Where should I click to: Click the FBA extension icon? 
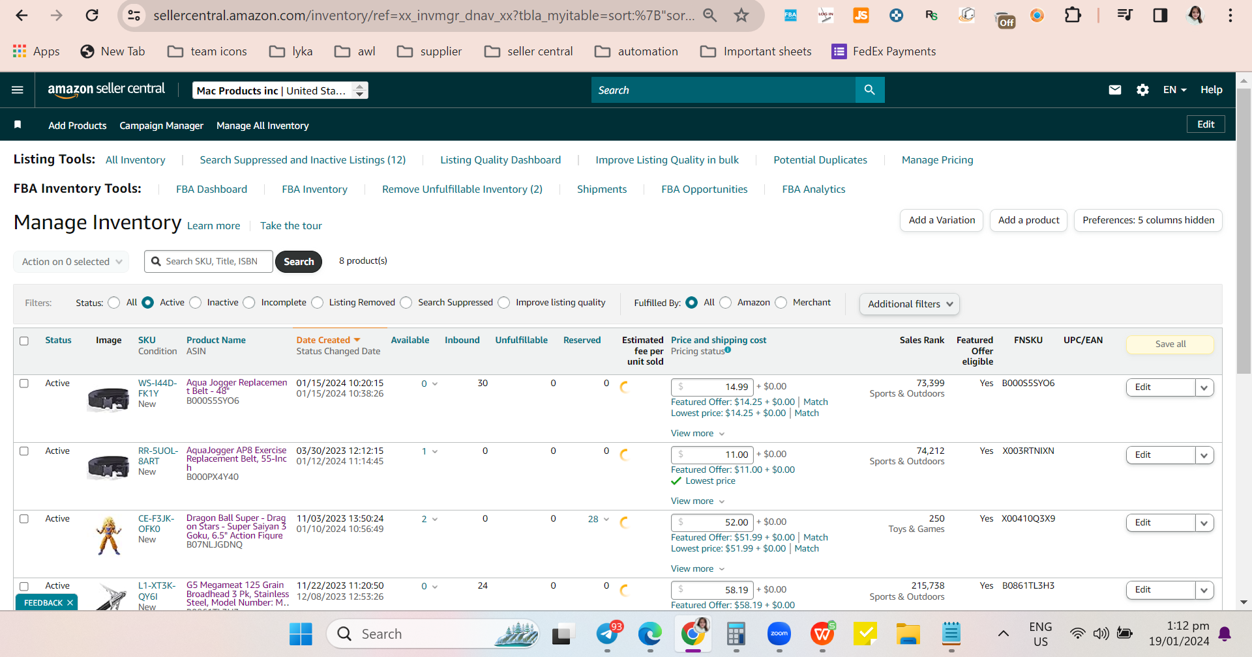[x=790, y=15]
